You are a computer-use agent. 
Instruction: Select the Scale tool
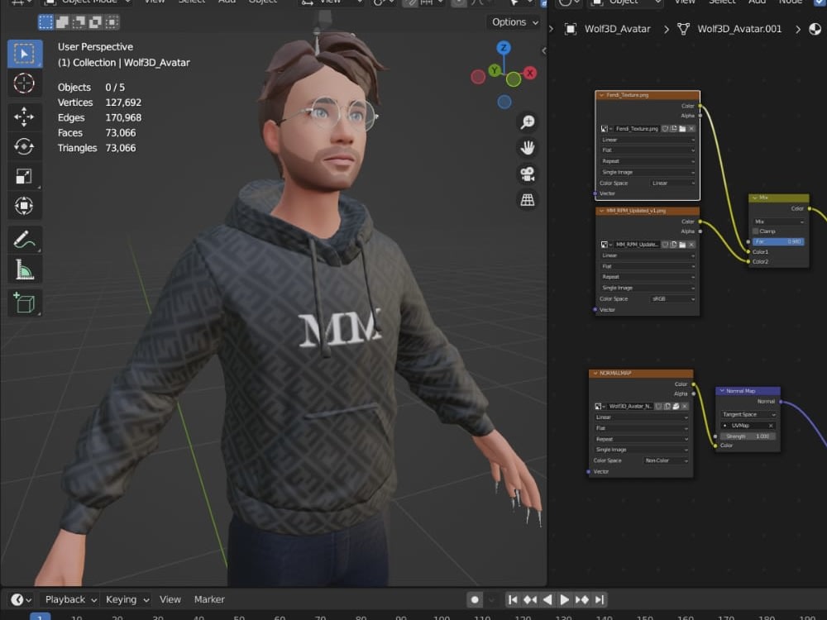(x=26, y=176)
